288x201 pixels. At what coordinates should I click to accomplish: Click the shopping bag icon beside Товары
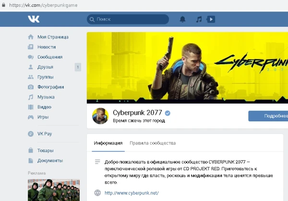31,150
